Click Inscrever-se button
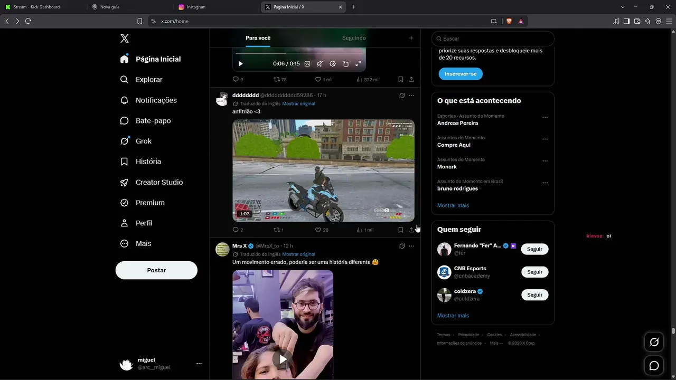 pyautogui.click(x=461, y=74)
